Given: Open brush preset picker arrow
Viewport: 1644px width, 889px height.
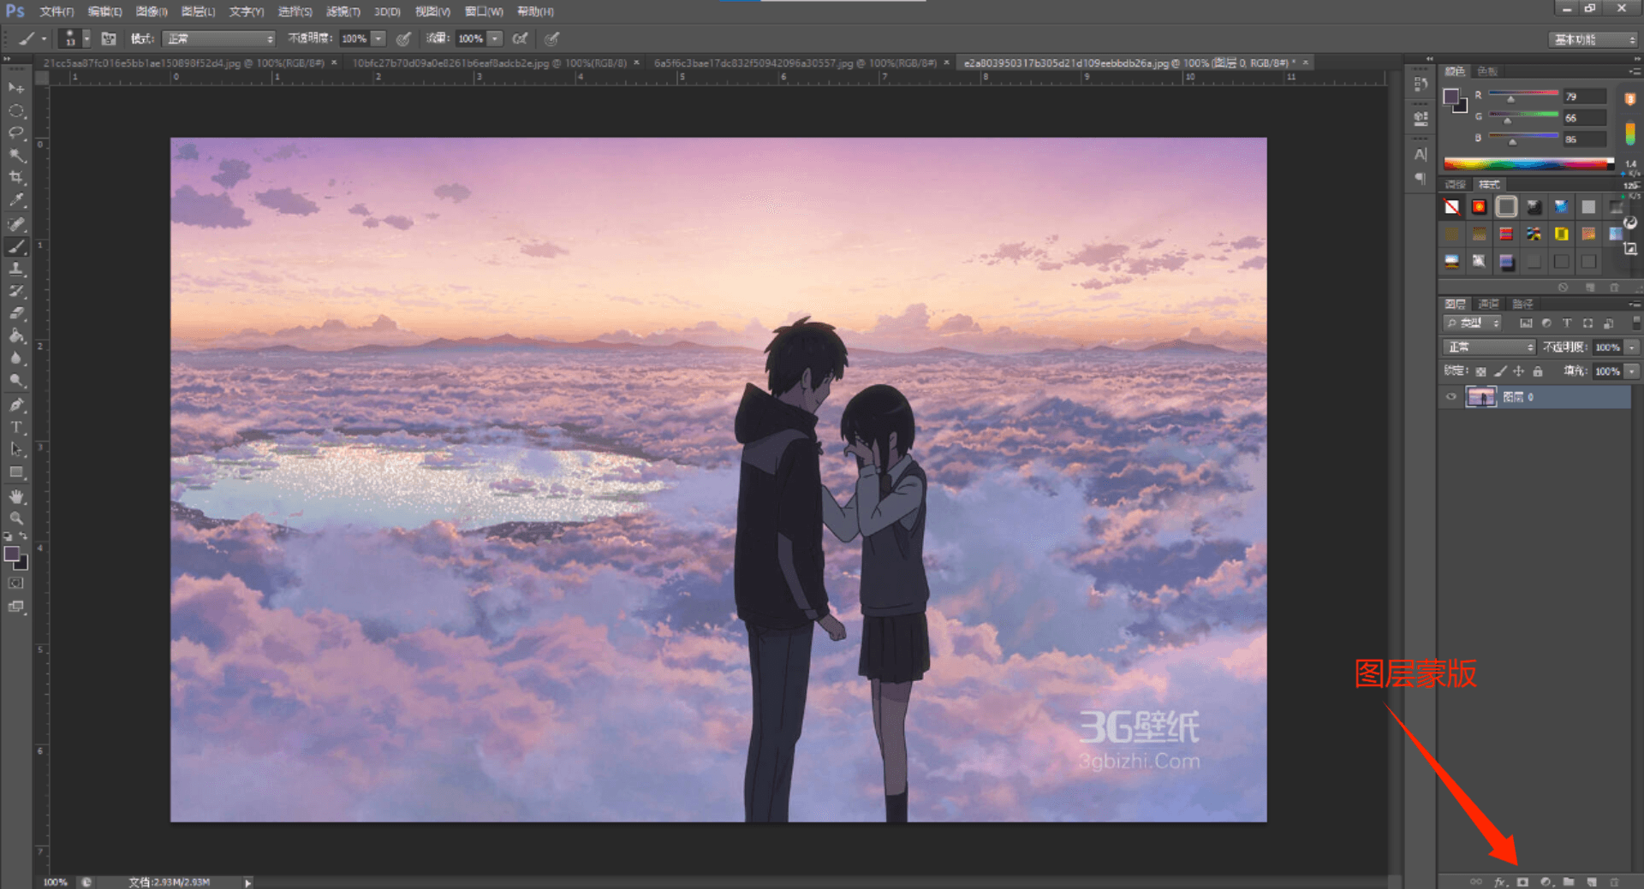Looking at the screenshot, I should coord(86,39).
